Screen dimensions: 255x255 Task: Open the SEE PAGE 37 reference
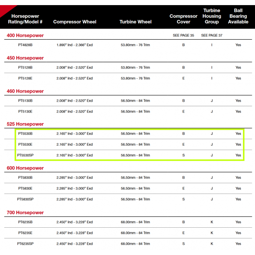point(212,35)
